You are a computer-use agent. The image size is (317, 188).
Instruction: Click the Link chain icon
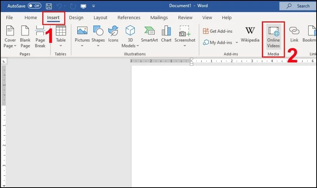click(294, 30)
